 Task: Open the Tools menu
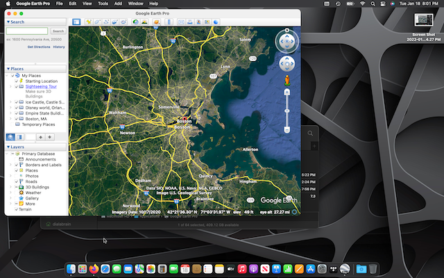coord(103,3)
